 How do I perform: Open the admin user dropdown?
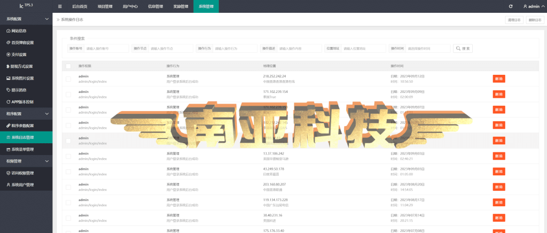pos(534,6)
